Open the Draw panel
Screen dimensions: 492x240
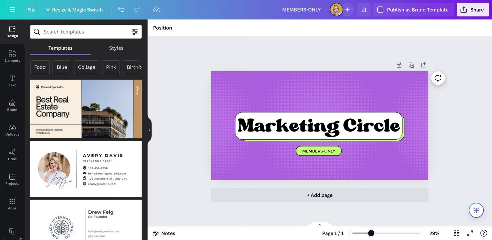(x=12, y=155)
